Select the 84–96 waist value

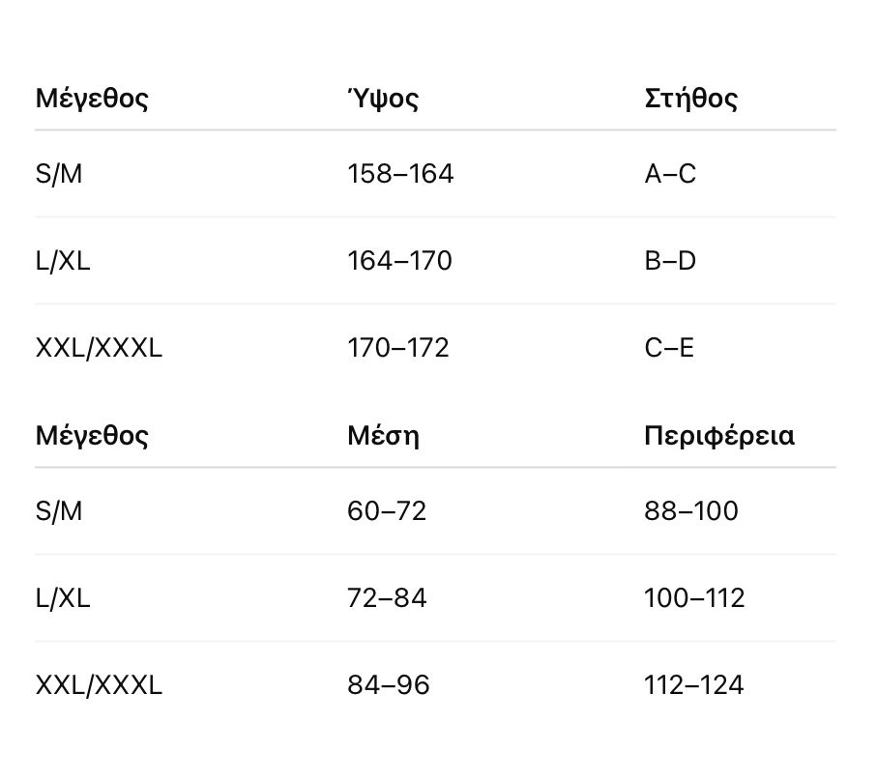point(388,685)
